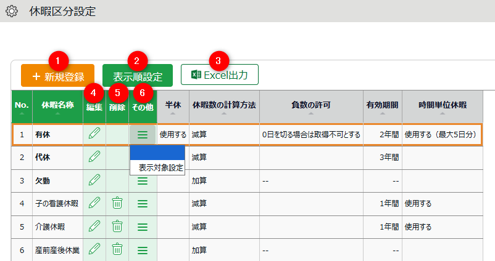This screenshot has height=261, width=495.
Task: Open the その他 menu for 子の看護休暇
Action: point(142,203)
